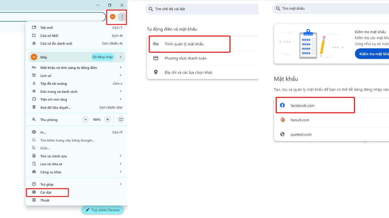Click the orange profile avatar in toolbar
This screenshot has height=218, width=389.
point(112,16)
